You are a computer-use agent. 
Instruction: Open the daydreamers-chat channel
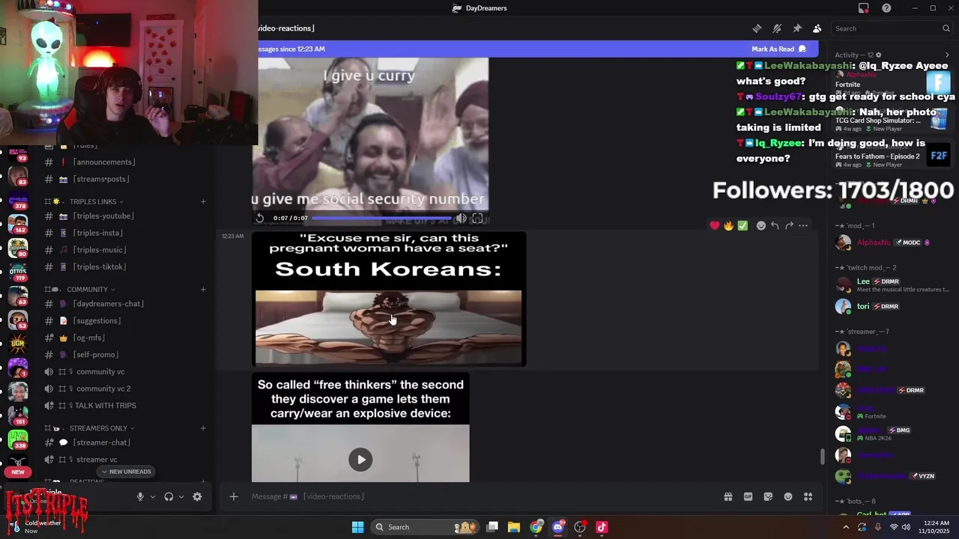pos(108,304)
